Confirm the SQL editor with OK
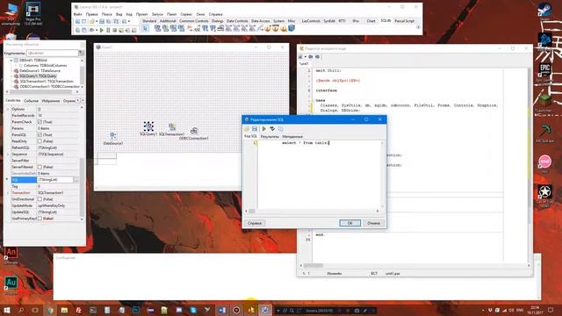The height and width of the screenshot is (316, 562). point(349,223)
